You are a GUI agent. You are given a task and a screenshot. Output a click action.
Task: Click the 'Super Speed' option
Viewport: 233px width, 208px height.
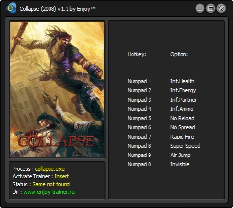(x=185, y=146)
